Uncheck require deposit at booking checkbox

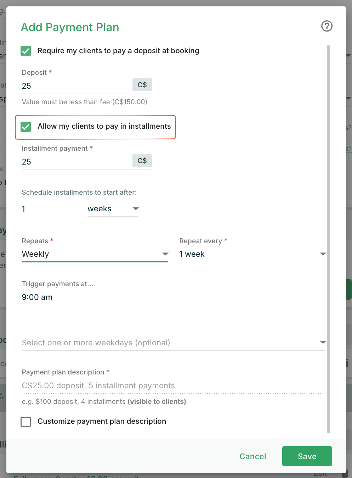(x=26, y=51)
